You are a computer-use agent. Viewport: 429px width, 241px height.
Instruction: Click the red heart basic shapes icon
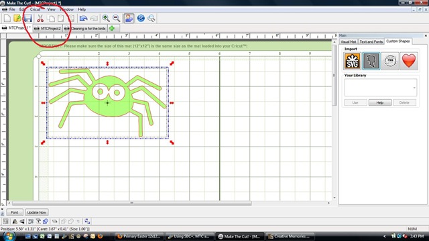409,61
